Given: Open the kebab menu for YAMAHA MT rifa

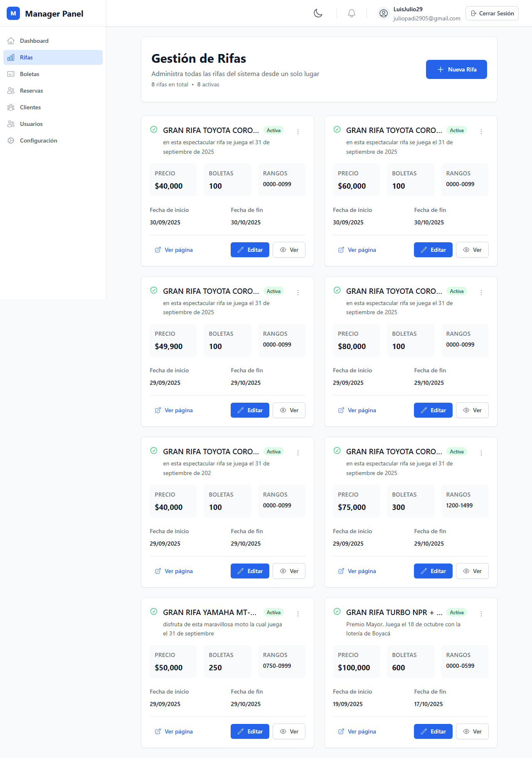Looking at the screenshot, I should (298, 614).
